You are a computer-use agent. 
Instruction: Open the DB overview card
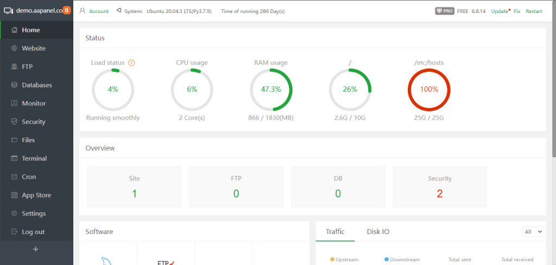338,187
